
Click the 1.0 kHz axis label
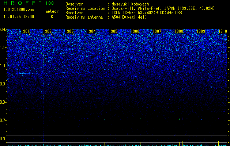click(x=3, y=66)
